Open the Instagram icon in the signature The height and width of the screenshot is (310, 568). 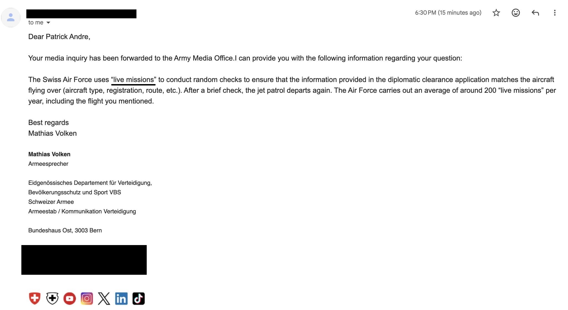[87, 298]
